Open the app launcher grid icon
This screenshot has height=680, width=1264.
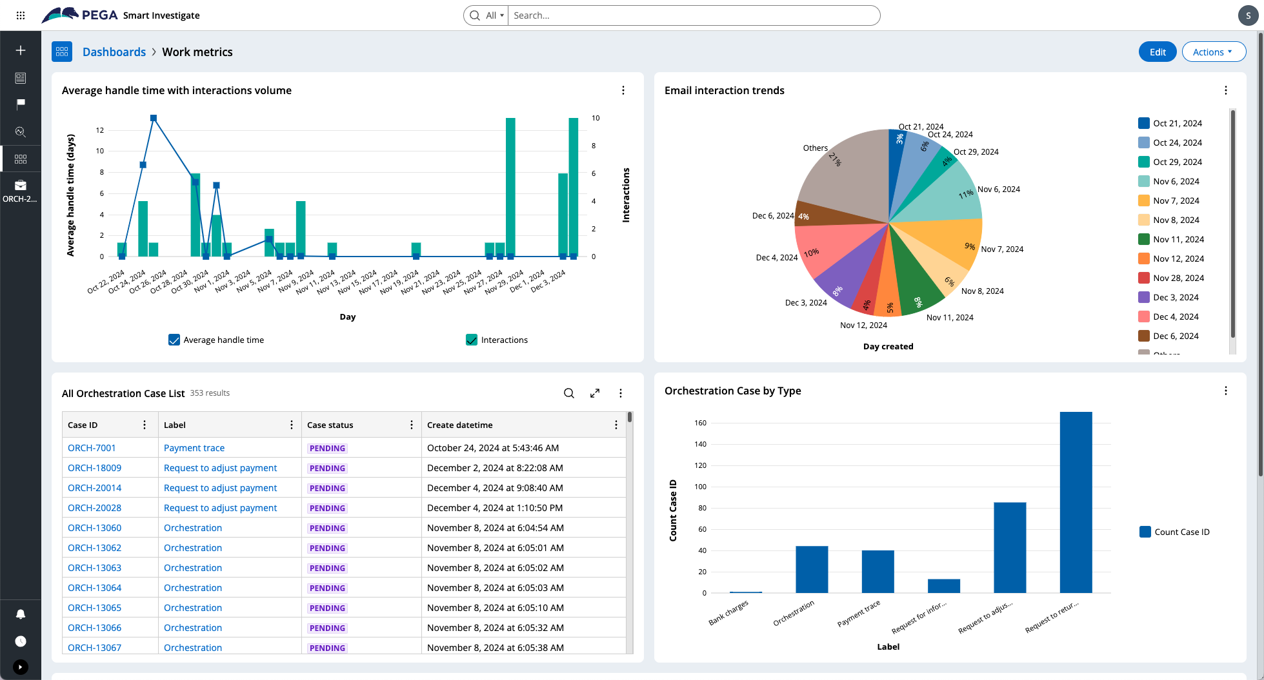point(21,15)
